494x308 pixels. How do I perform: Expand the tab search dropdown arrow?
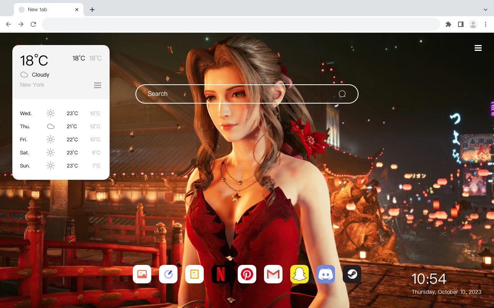pyautogui.click(x=485, y=10)
